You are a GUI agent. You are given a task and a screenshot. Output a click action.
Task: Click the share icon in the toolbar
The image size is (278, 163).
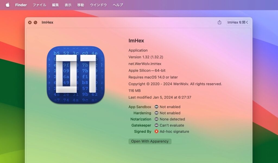[219, 22]
